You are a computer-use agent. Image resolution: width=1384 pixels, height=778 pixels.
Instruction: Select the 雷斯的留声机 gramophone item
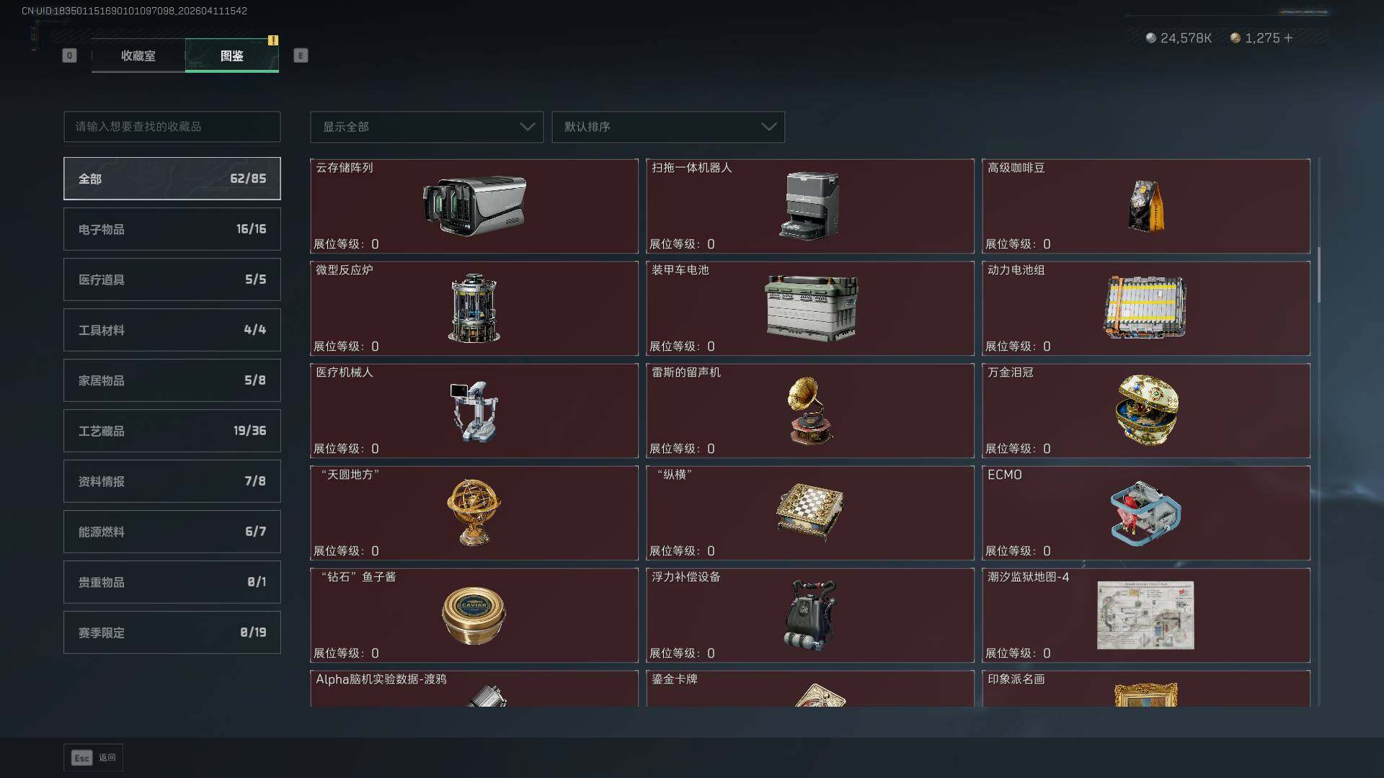(810, 411)
